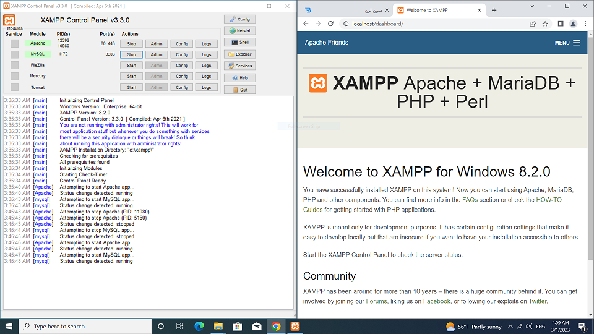This screenshot has height=334, width=594.
Task: Switch to XAMPP via taskbar icon
Action: pos(295,326)
